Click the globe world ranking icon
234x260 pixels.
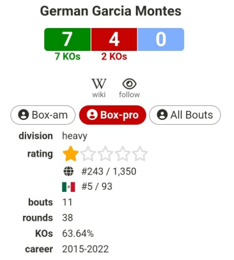[x=68, y=171]
